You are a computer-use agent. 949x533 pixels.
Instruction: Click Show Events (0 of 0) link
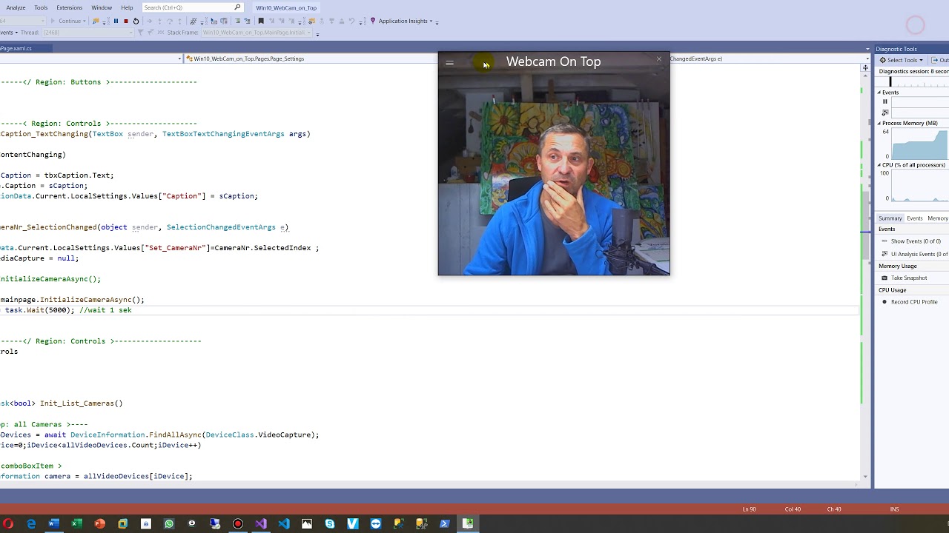[916, 241]
